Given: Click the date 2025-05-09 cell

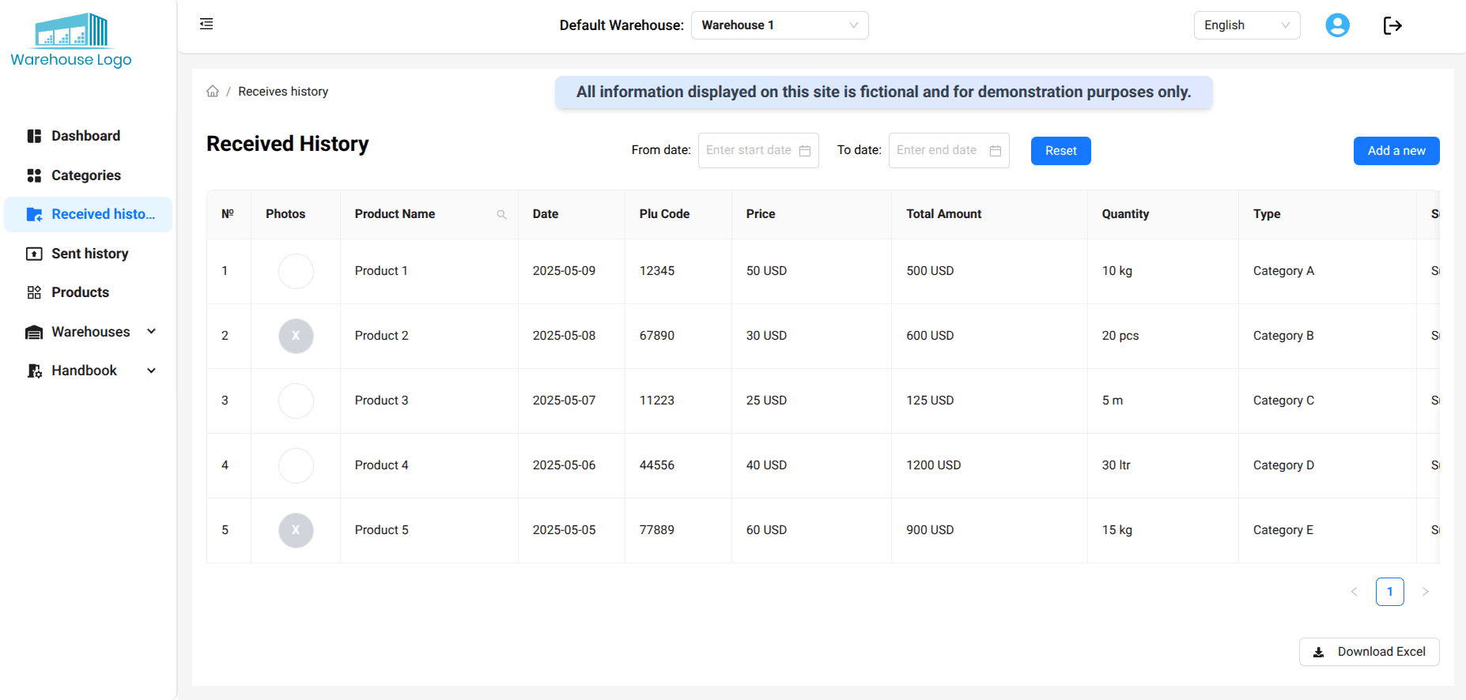Looking at the screenshot, I should 572,271.
